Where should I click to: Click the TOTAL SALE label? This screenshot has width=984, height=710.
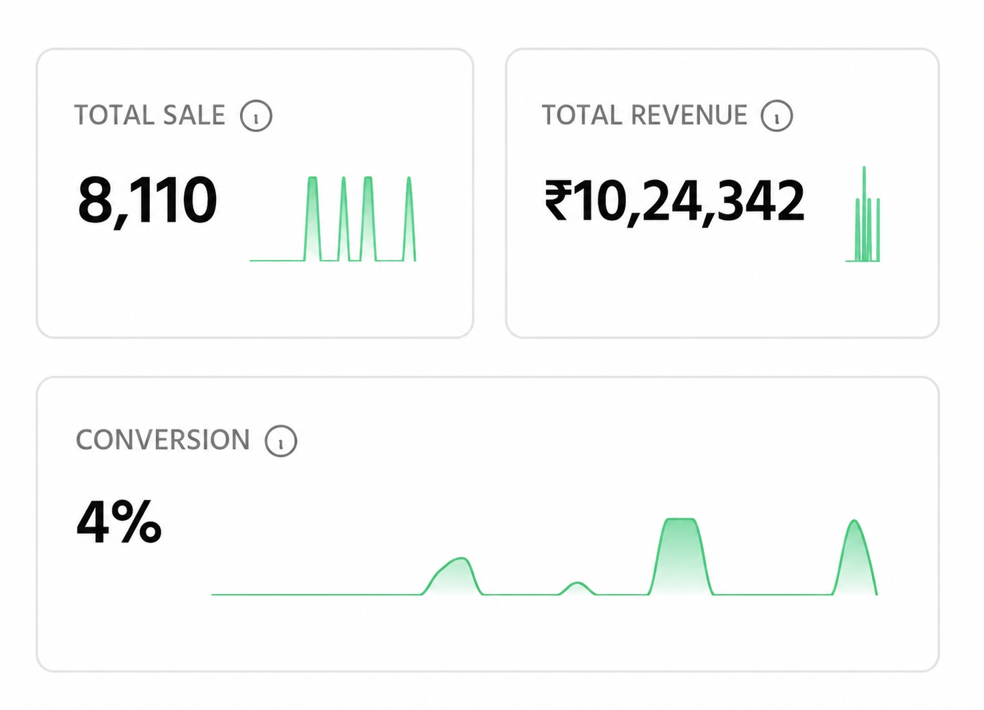tap(149, 115)
